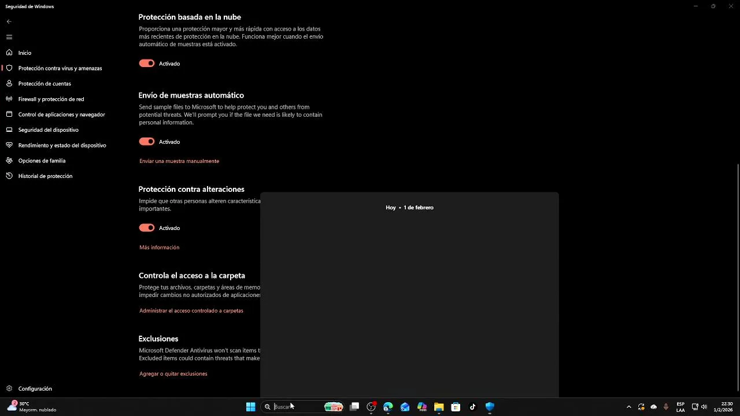This screenshot has height=416, width=740.
Task: Click Administrar el acceso controlado a carpetas
Action: (x=191, y=311)
